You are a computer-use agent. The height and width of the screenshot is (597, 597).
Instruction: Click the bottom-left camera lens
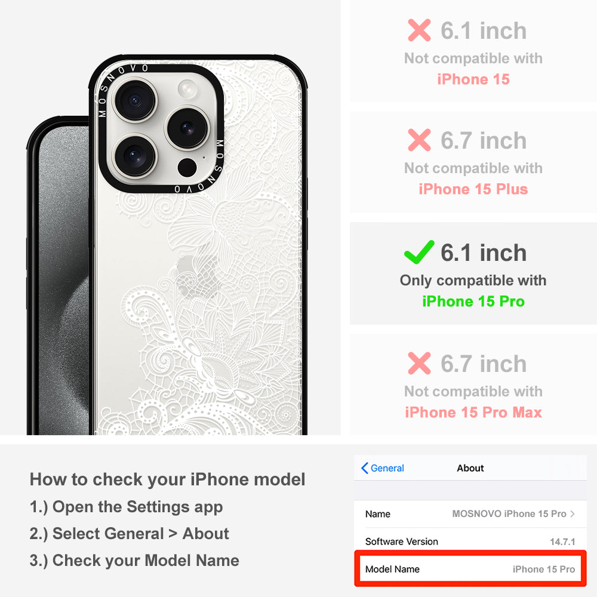[135, 156]
